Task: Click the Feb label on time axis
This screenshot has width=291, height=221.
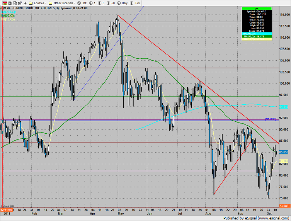Action: pyautogui.click(x=34, y=214)
